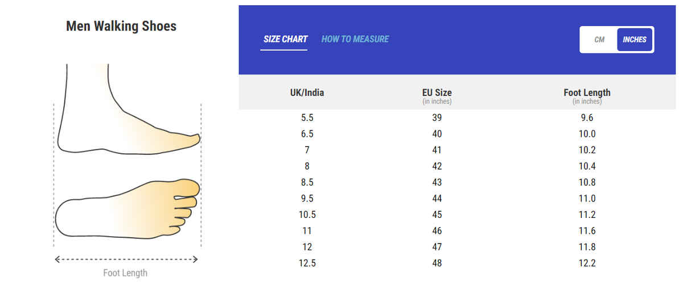Click foot length value 10.8
683x294 pixels.
[x=587, y=183]
